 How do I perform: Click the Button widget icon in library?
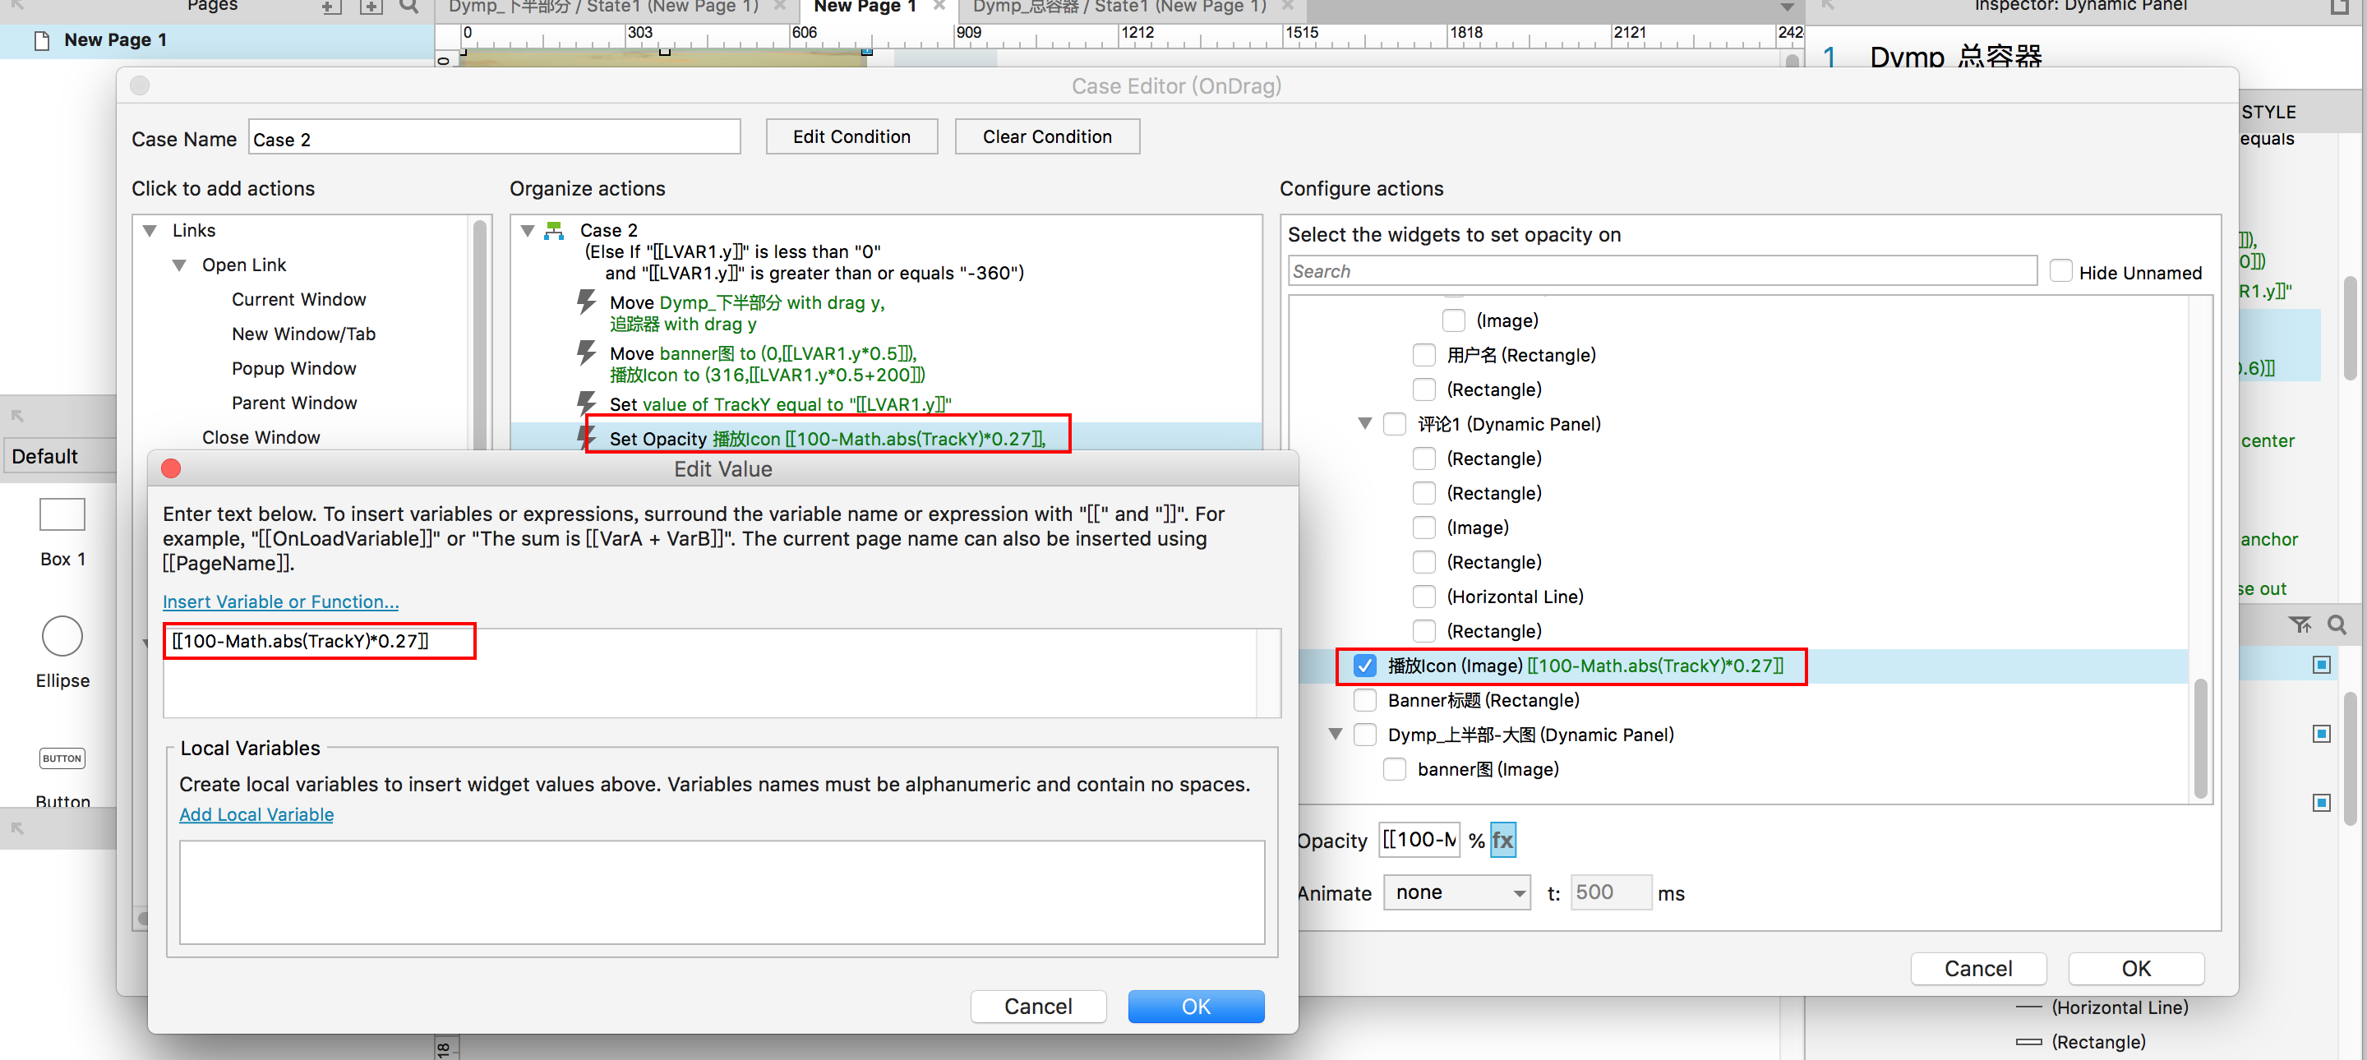point(62,758)
